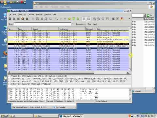Open the File menu in Wireshark
This screenshot has height=118, width=157.
(x=10, y=14)
